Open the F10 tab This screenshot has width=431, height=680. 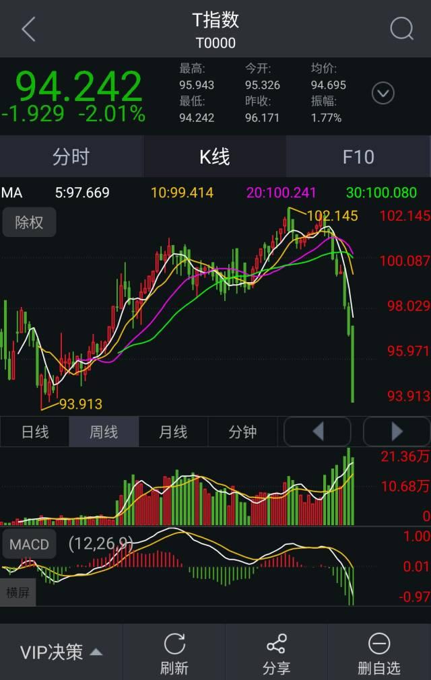pos(358,157)
